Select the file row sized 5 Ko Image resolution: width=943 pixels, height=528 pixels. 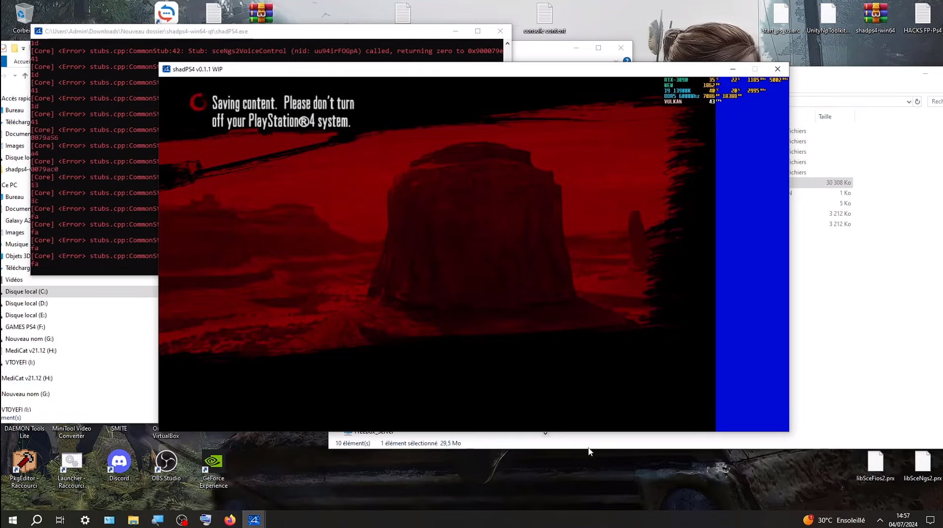821,203
